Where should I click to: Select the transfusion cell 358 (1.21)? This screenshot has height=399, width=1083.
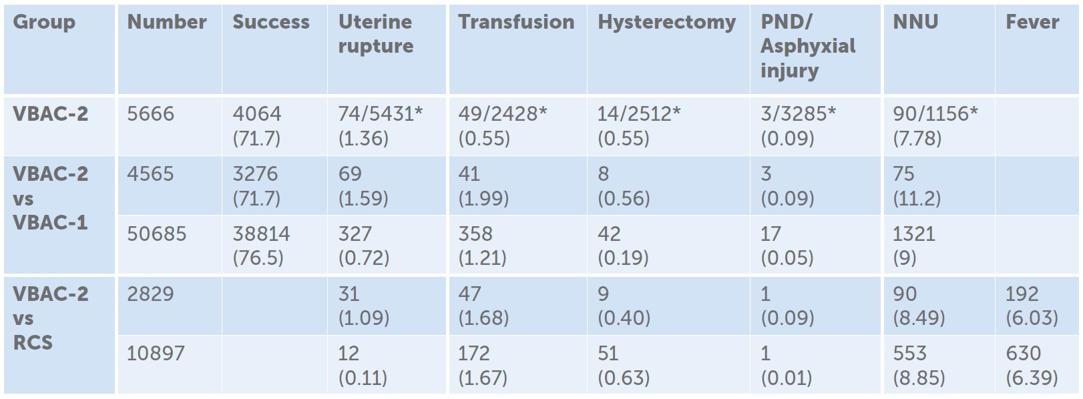coord(482,246)
